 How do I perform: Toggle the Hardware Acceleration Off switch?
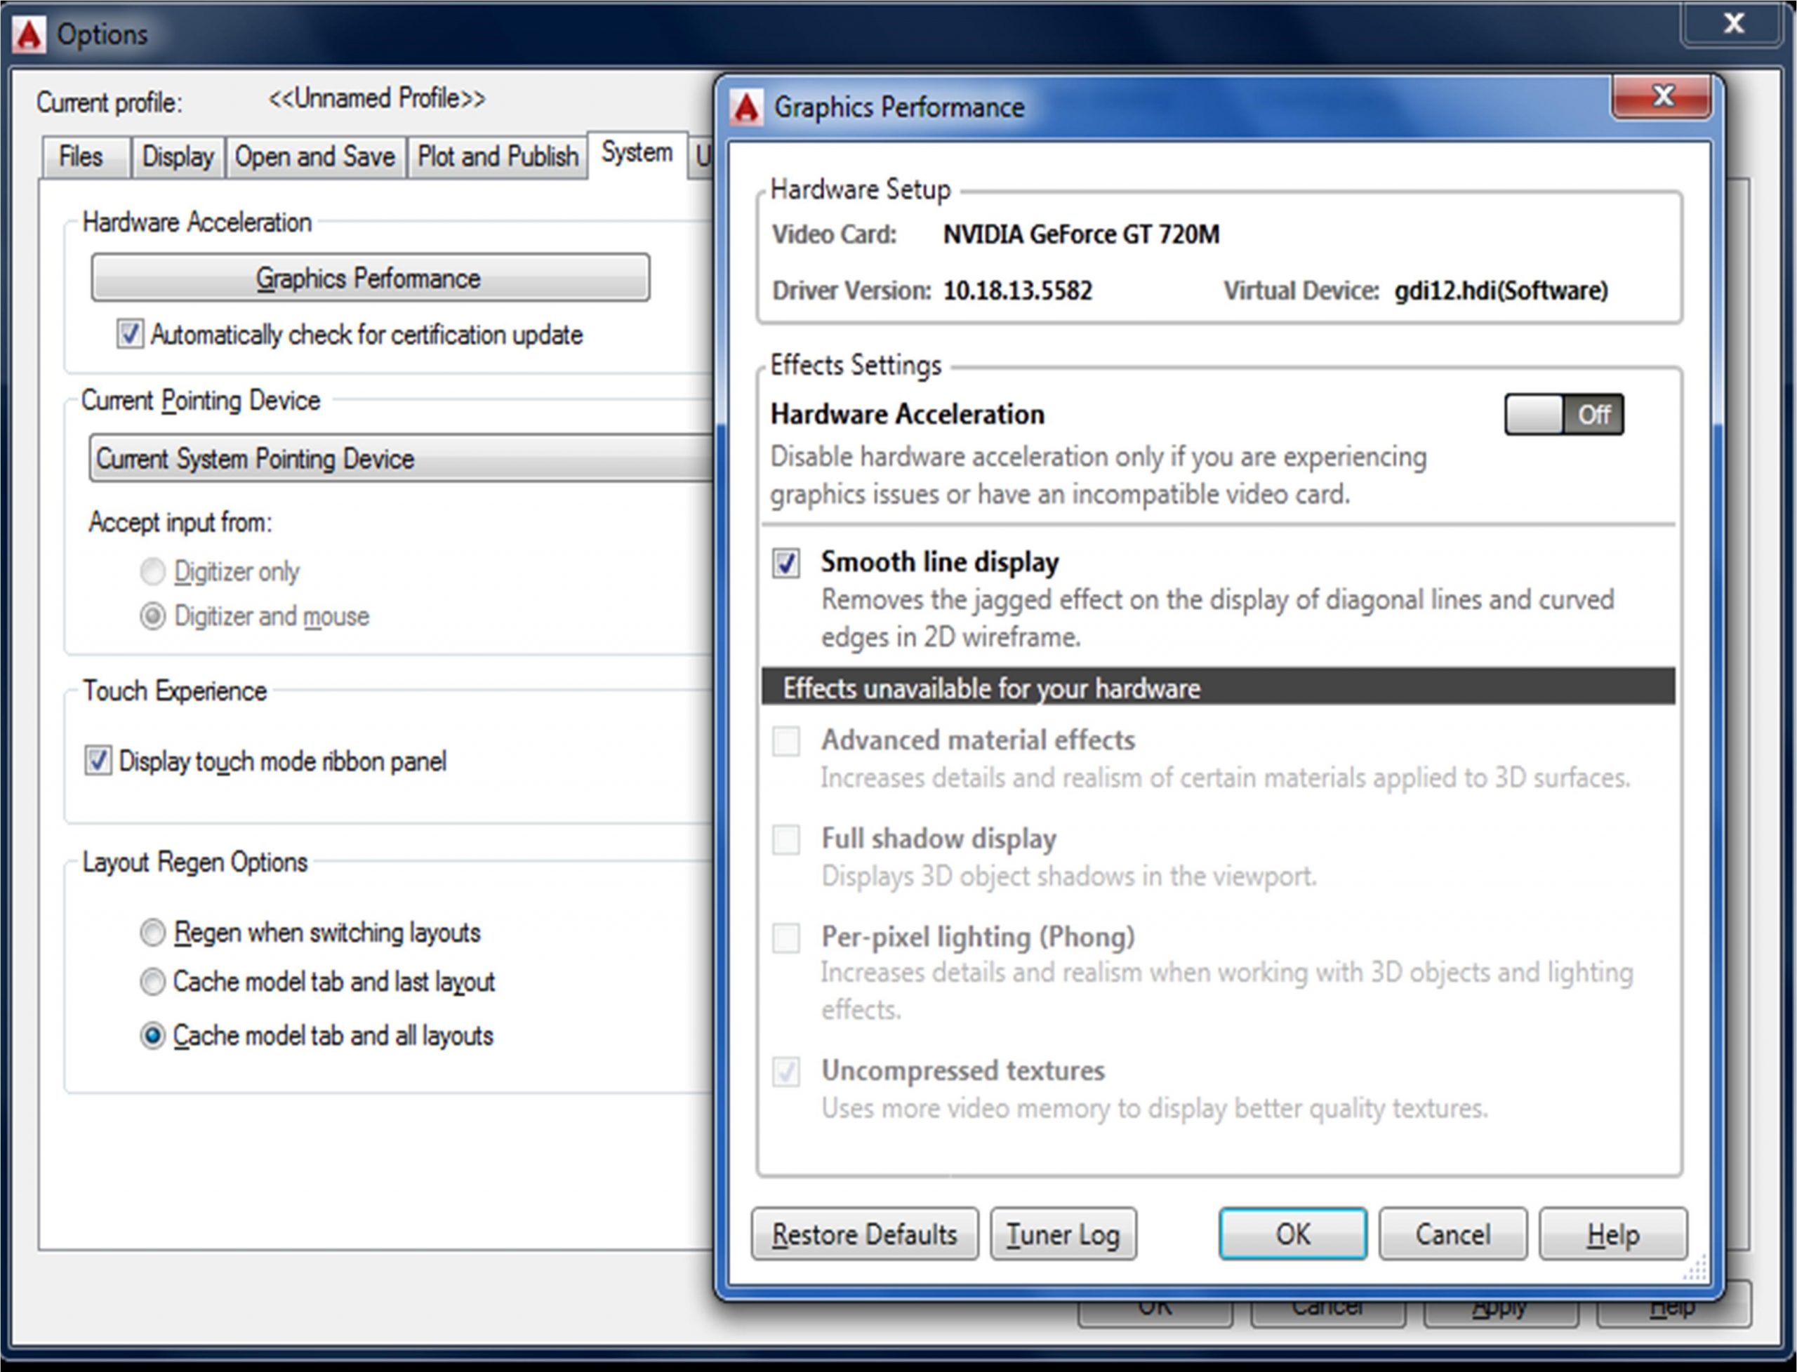(1563, 414)
